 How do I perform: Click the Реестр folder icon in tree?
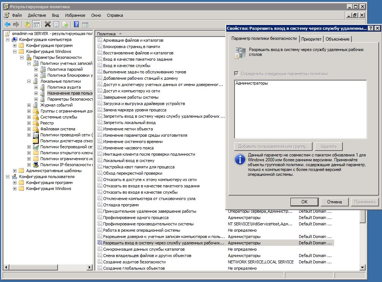36,123
